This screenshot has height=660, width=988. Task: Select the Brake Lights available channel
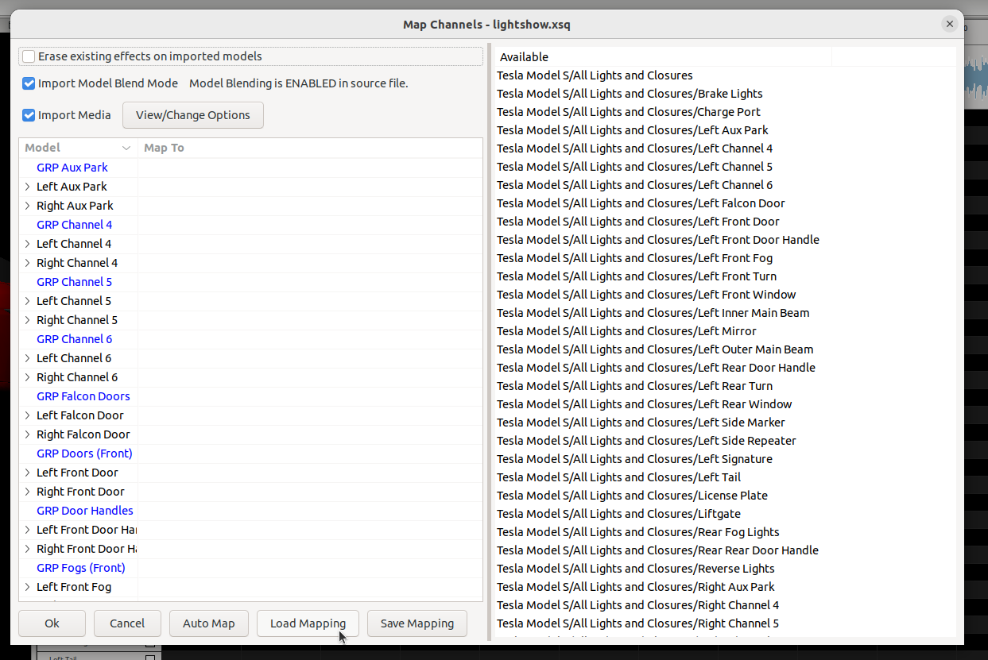point(630,94)
